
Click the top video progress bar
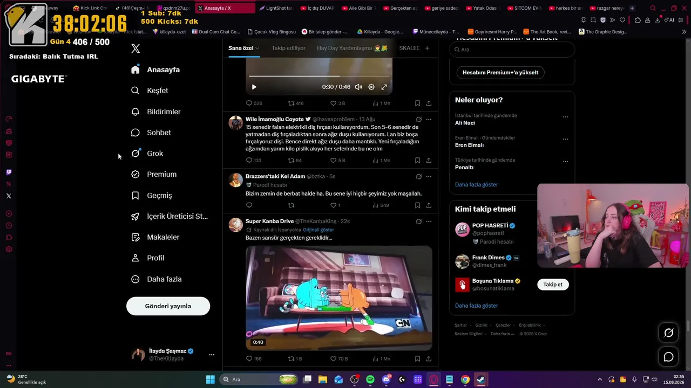pyautogui.click(x=319, y=76)
